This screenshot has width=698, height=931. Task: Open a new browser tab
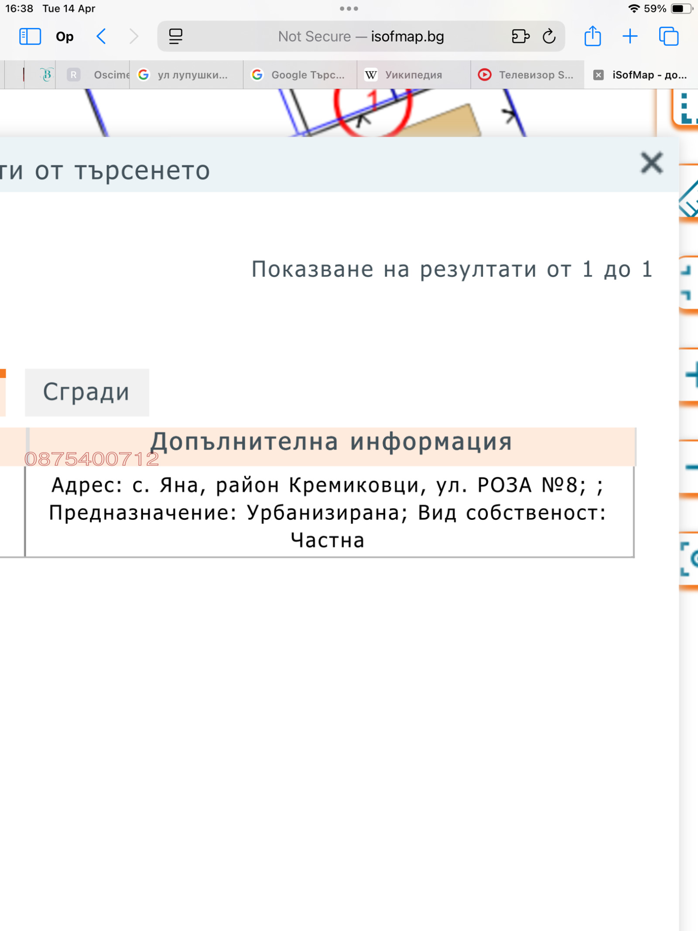point(630,36)
